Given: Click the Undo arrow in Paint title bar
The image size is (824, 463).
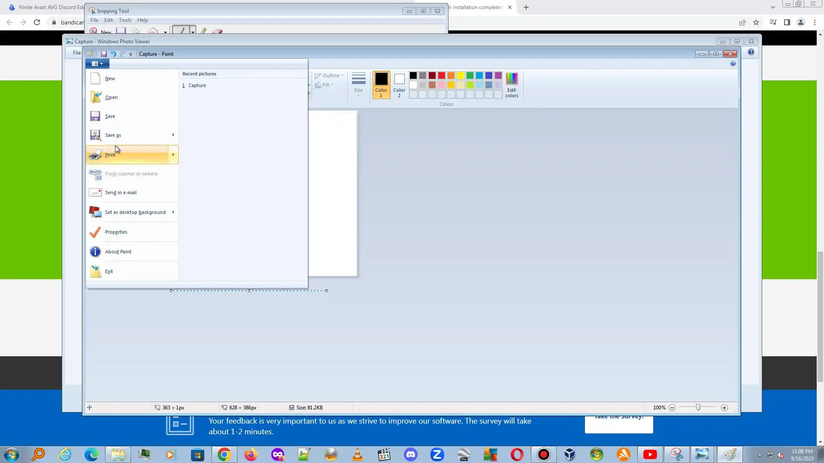Looking at the screenshot, I should 113,54.
